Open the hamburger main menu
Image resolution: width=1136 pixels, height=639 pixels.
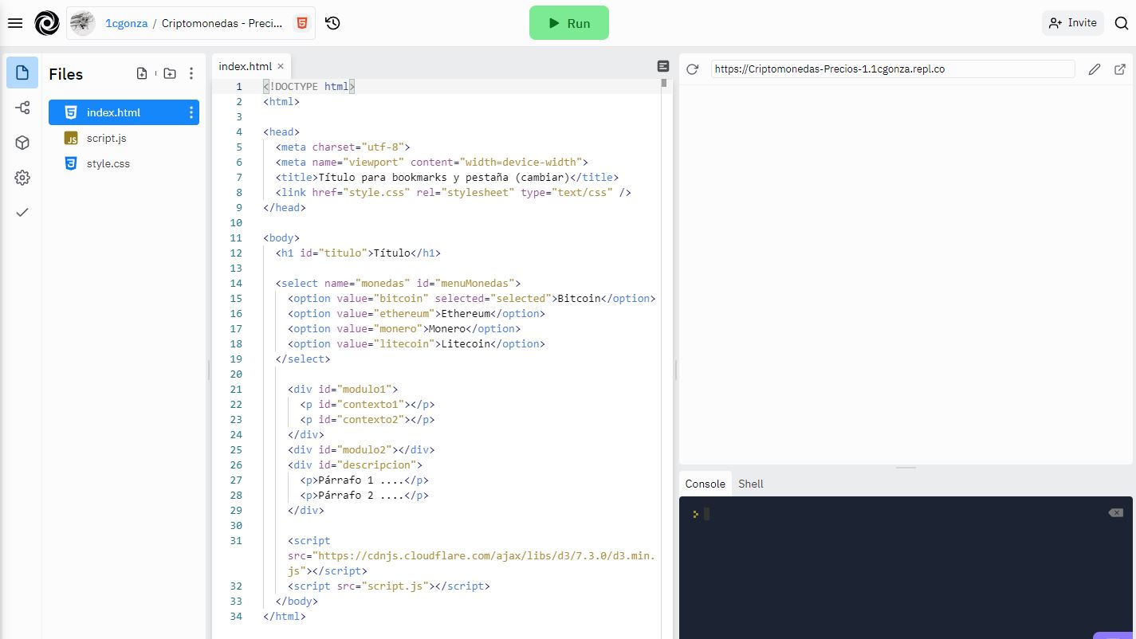pos(14,23)
